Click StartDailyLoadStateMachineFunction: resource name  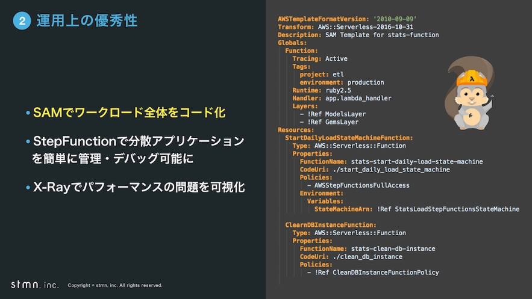point(349,138)
